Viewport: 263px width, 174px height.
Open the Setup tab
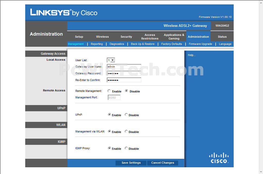pos(79,37)
